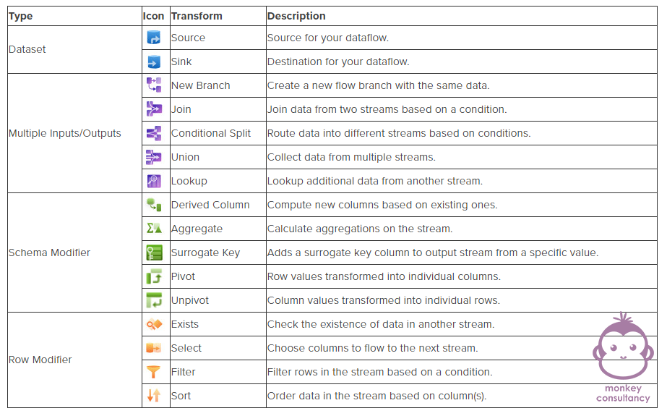The width and height of the screenshot is (667, 416).
Task: Click the Surrogate Key icon
Action: (154, 252)
